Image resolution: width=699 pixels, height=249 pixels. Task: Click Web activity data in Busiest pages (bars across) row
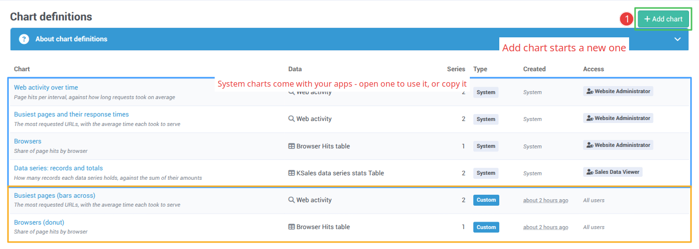pyautogui.click(x=314, y=200)
